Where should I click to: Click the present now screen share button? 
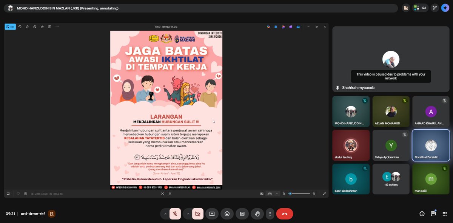click(x=212, y=214)
